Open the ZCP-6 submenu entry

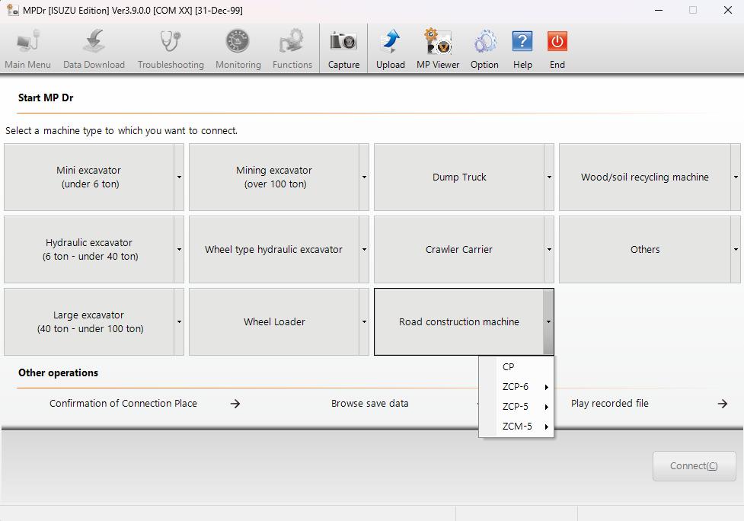pyautogui.click(x=516, y=387)
